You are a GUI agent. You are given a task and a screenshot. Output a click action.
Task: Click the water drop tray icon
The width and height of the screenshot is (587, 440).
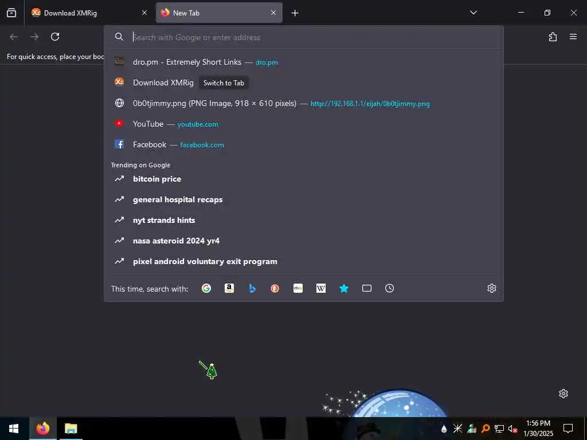[x=444, y=429]
